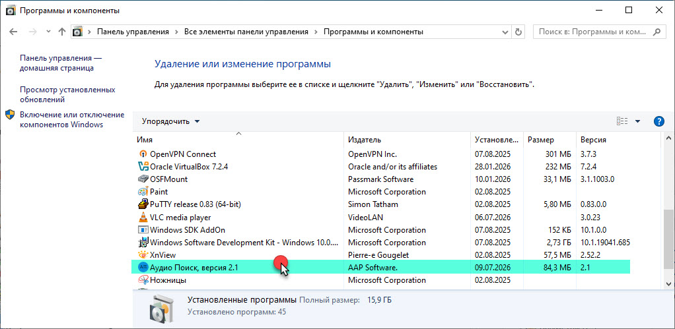Click Программы и компоненты breadcrumb segment

pyautogui.click(x=373, y=32)
